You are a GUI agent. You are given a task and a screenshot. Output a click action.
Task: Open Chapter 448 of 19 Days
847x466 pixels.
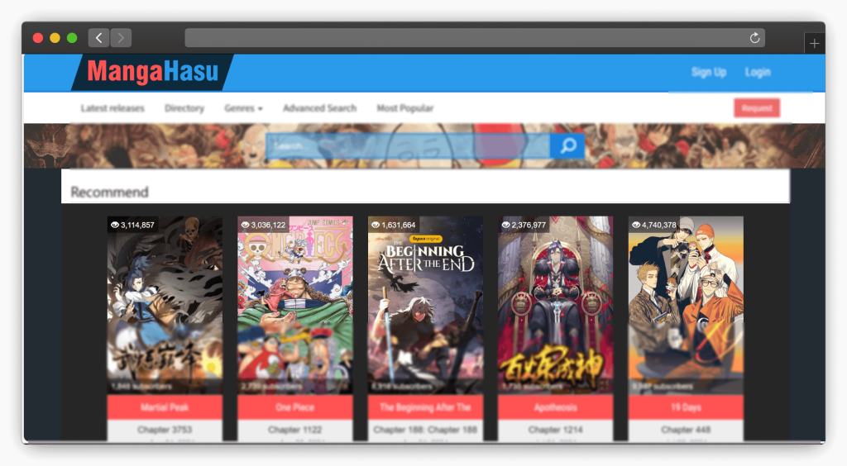coord(686,430)
